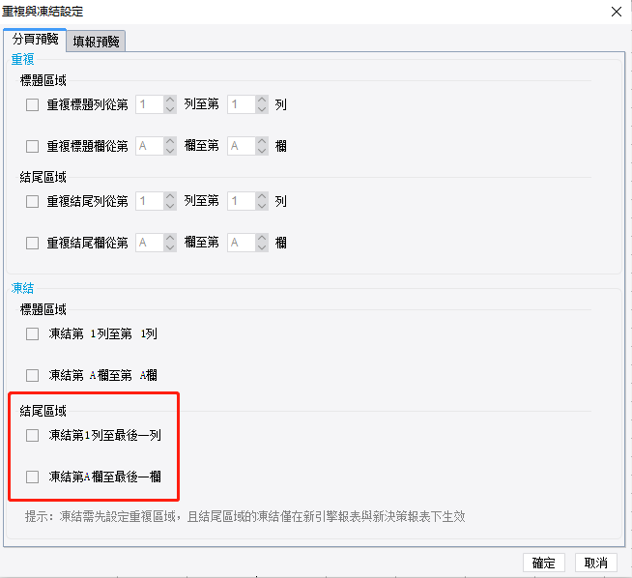Decrease start column of 重複結尾欄
The image size is (632, 578).
[x=170, y=247]
